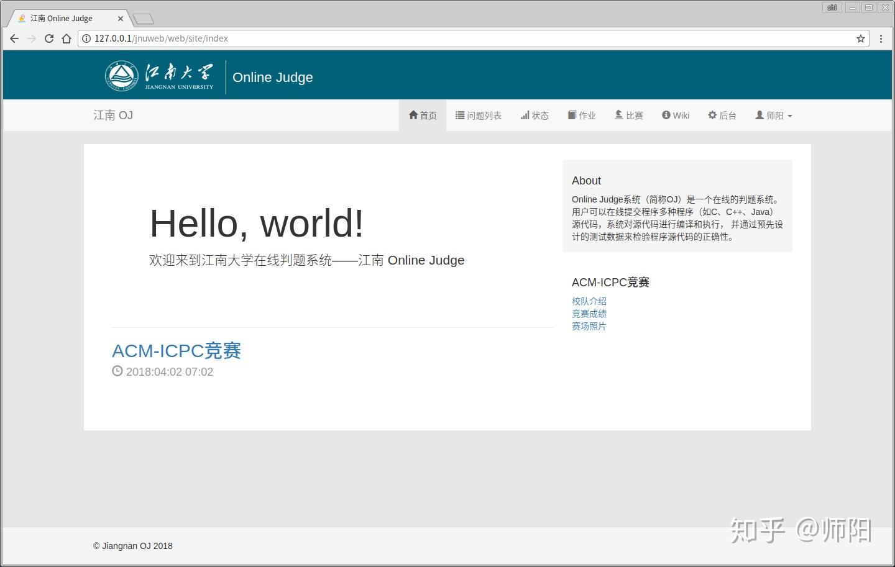This screenshot has height=567, width=895.
Task: Click the browser back arrow
Action: coord(14,39)
